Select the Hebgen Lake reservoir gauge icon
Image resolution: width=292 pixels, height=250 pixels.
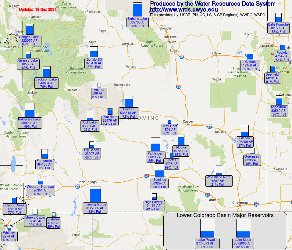[x=30, y=30]
